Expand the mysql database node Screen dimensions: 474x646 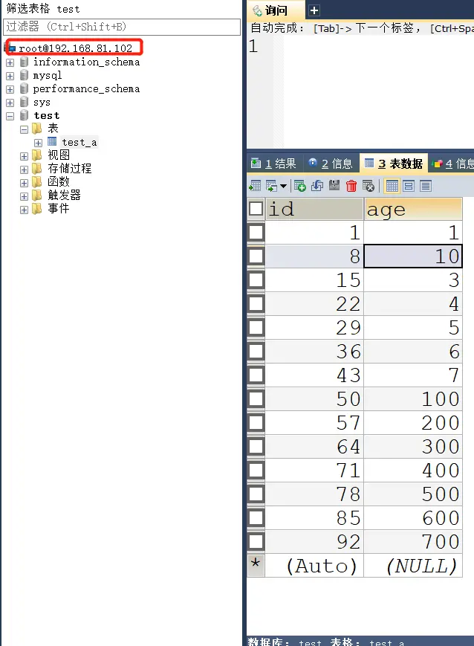tap(10, 76)
